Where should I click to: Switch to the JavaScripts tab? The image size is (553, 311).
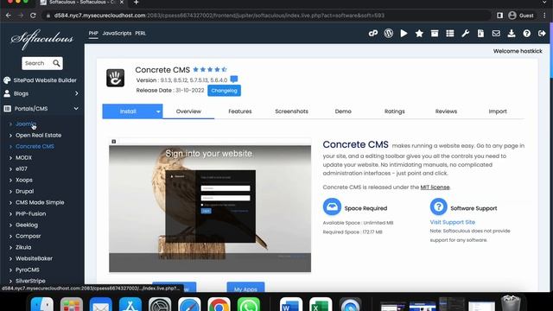pyautogui.click(x=117, y=33)
